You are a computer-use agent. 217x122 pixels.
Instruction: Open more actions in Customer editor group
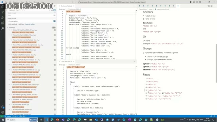coord(134,6)
